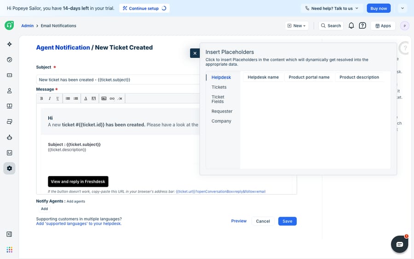Image resolution: width=414 pixels, height=259 pixels.
Task: Insert an image via editor toolbar
Action: click(104, 98)
